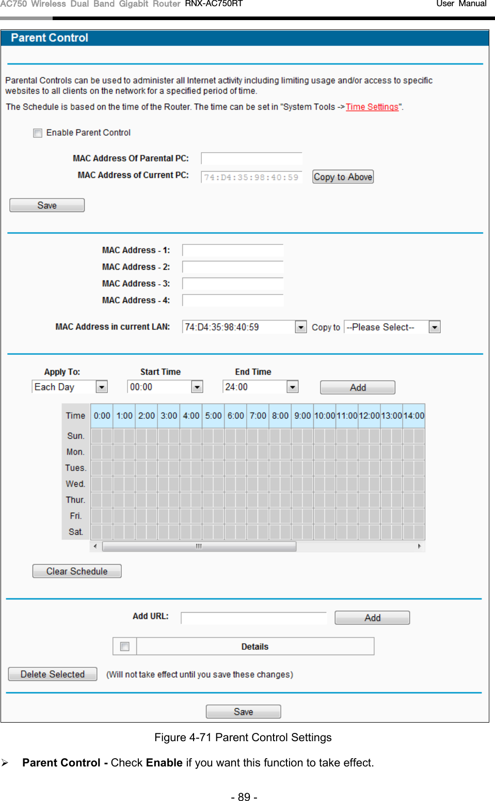Screen dimensions: 495x801
Task: Tick the Details select-all checkbox
Action: click(124, 646)
